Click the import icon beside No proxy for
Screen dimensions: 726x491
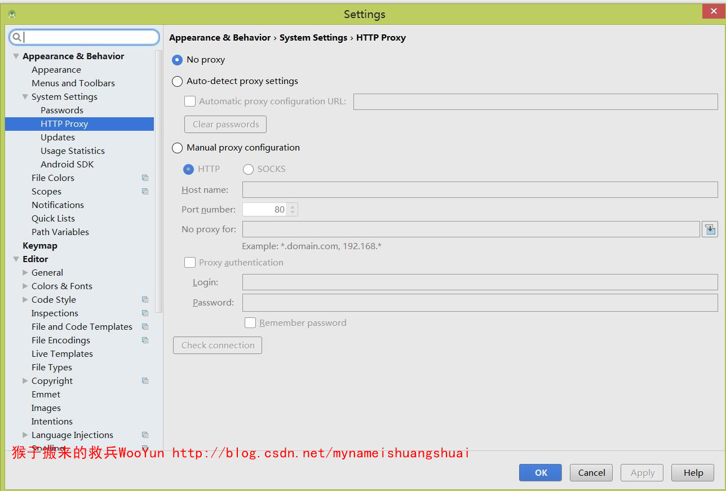click(x=710, y=229)
